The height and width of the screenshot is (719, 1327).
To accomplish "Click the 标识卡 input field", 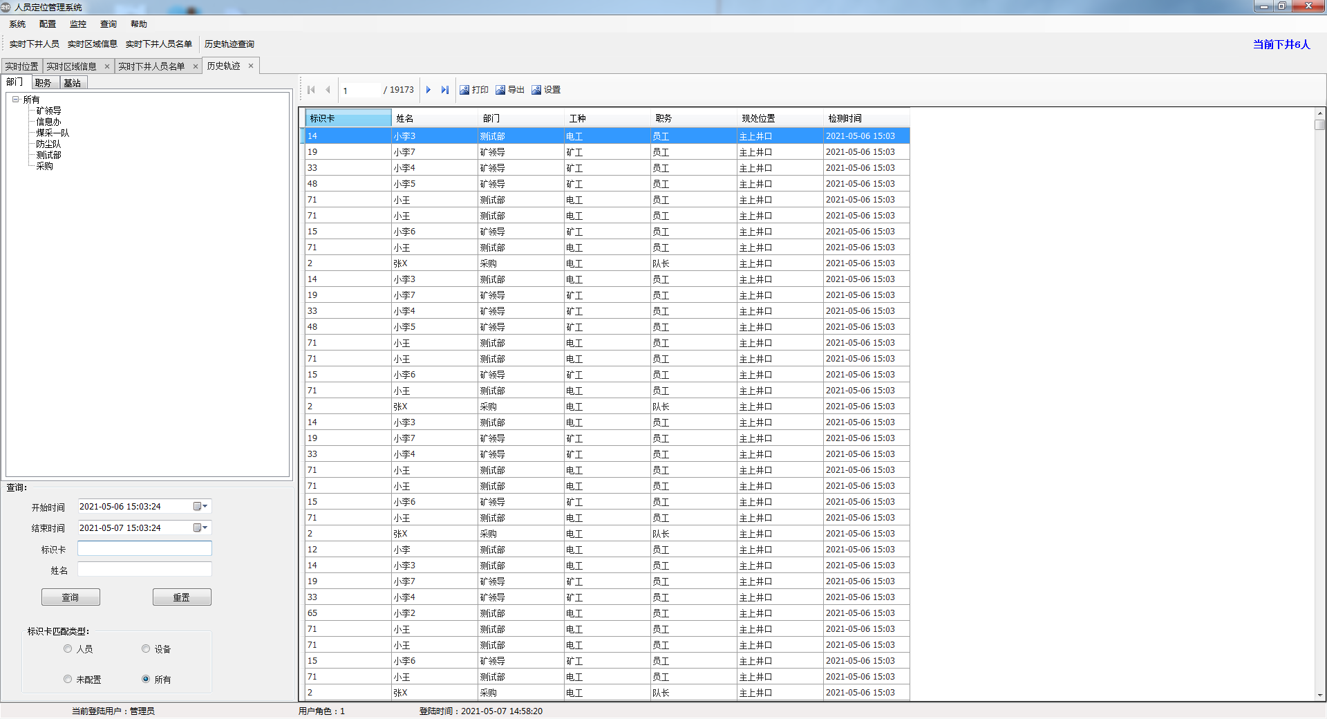I will pyautogui.click(x=144, y=549).
